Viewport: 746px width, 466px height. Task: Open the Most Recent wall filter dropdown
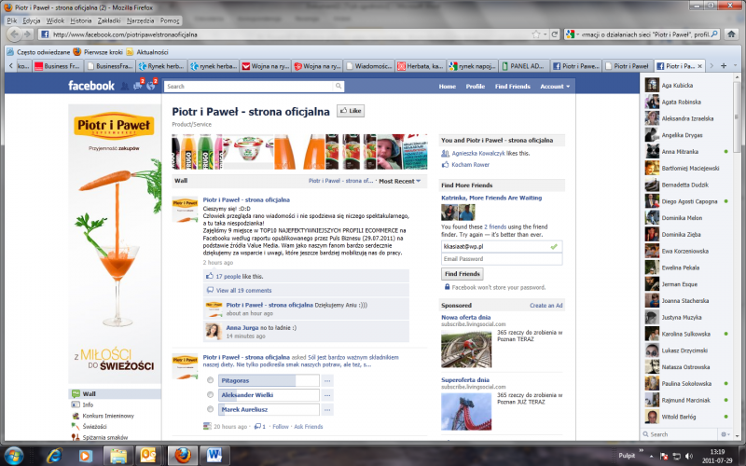(400, 181)
